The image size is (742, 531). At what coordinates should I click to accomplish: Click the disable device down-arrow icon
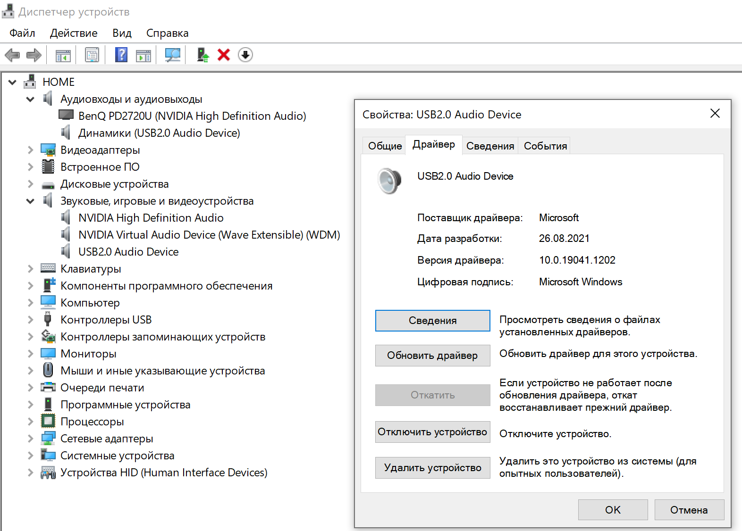245,55
